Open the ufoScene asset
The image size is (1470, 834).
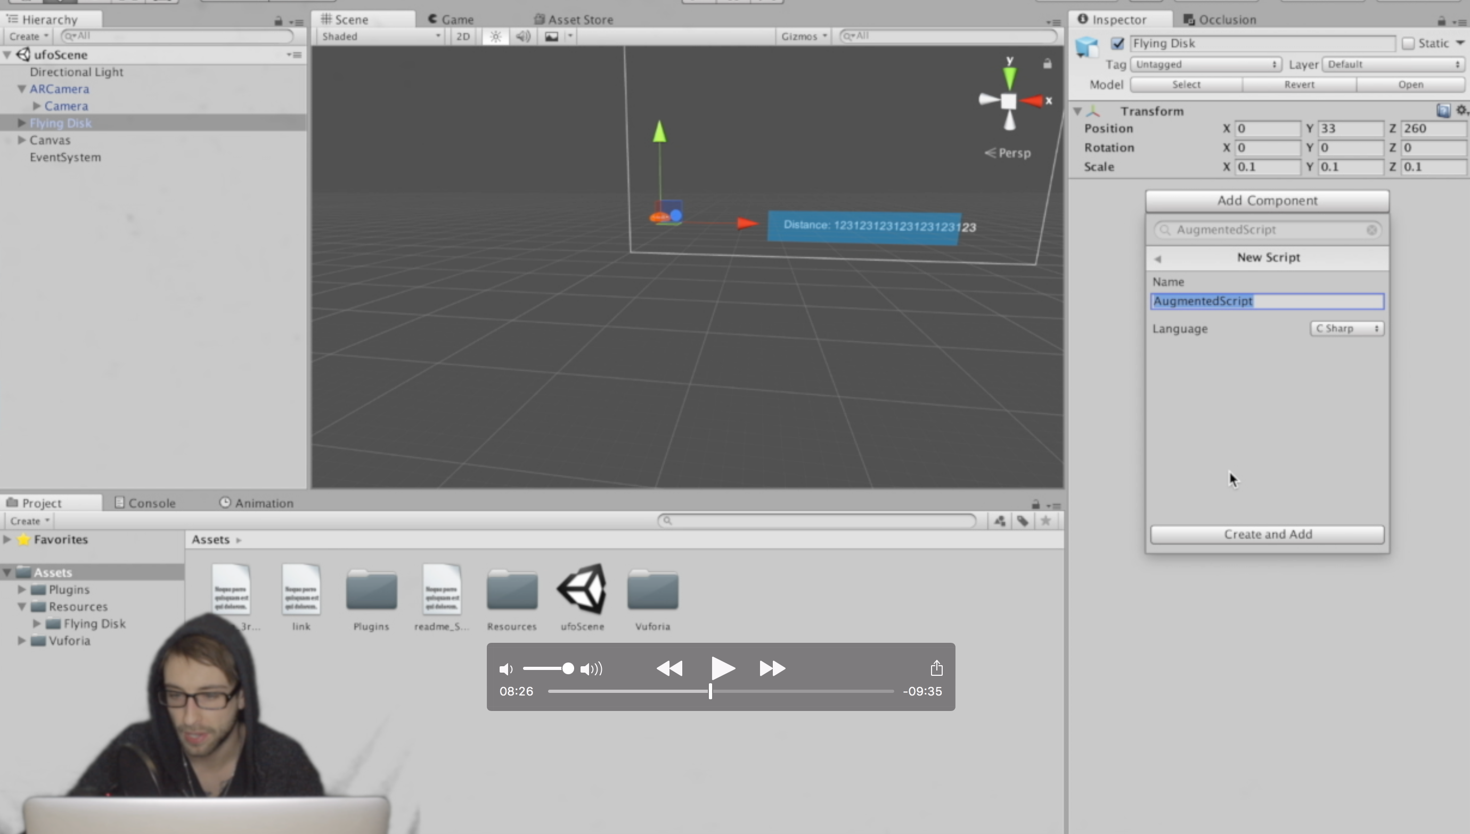pyautogui.click(x=582, y=598)
